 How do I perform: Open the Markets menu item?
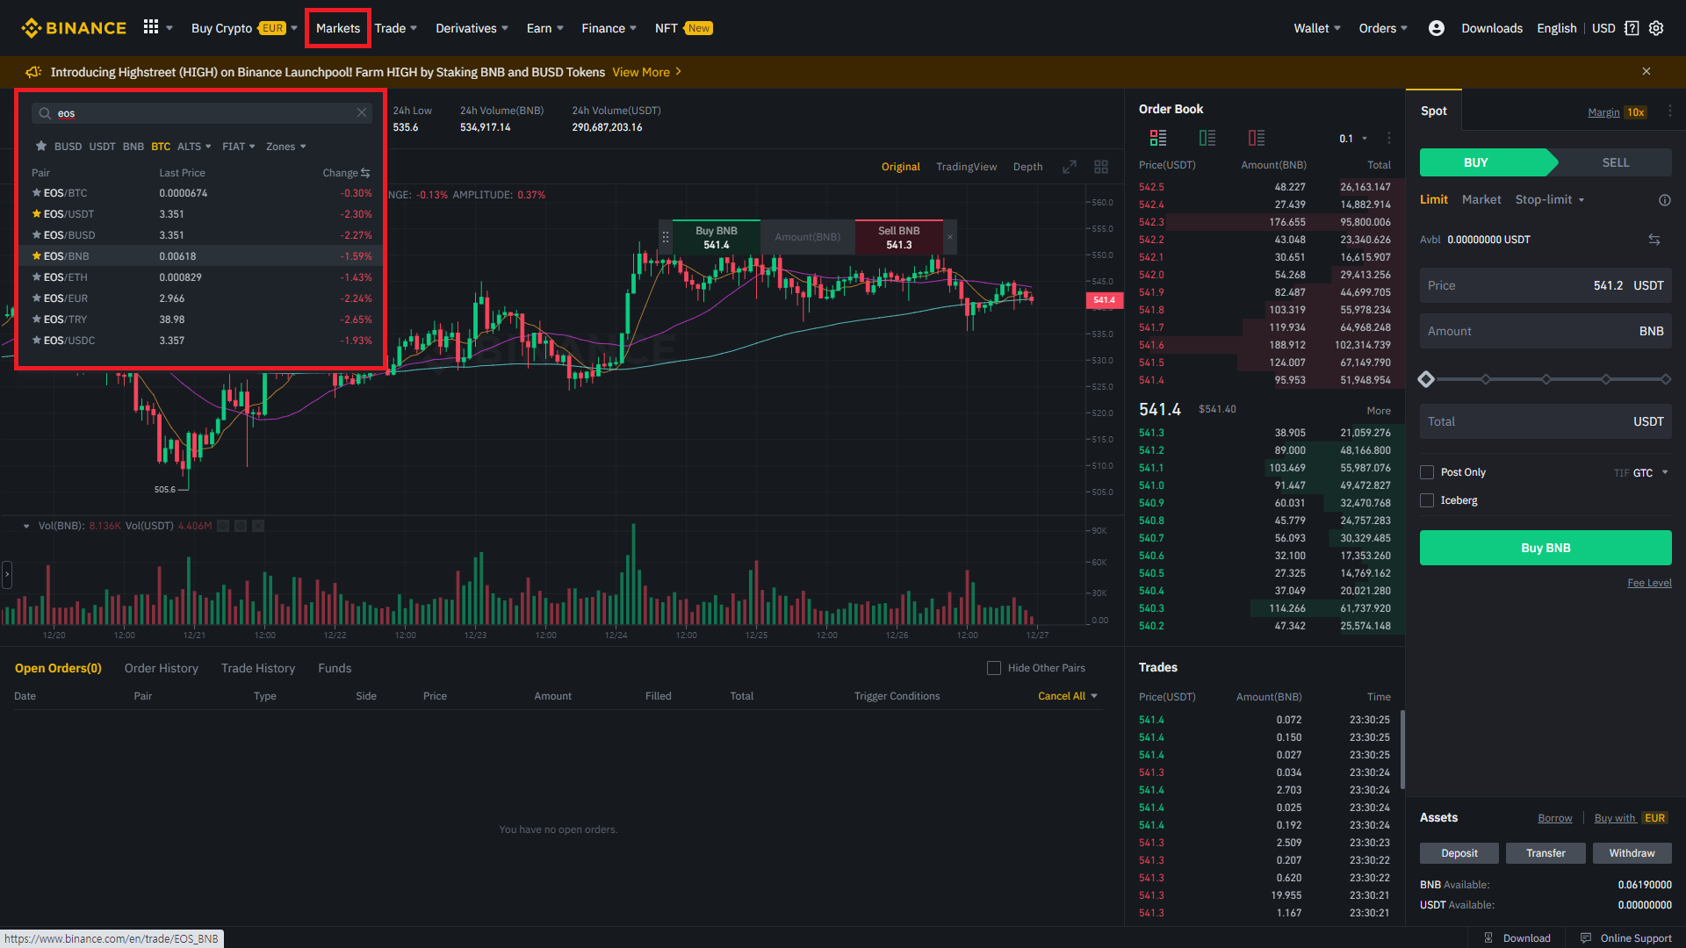(338, 28)
